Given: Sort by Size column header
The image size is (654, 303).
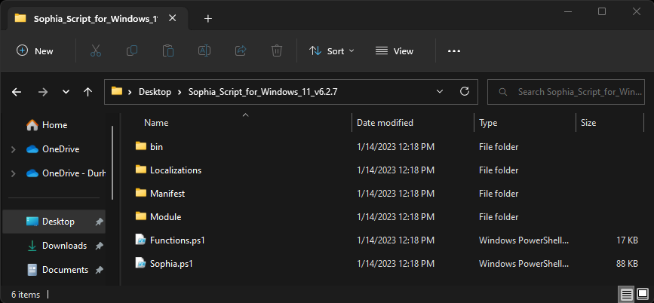Looking at the screenshot, I should point(588,123).
